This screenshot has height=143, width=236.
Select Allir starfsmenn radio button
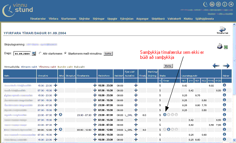[40, 53]
